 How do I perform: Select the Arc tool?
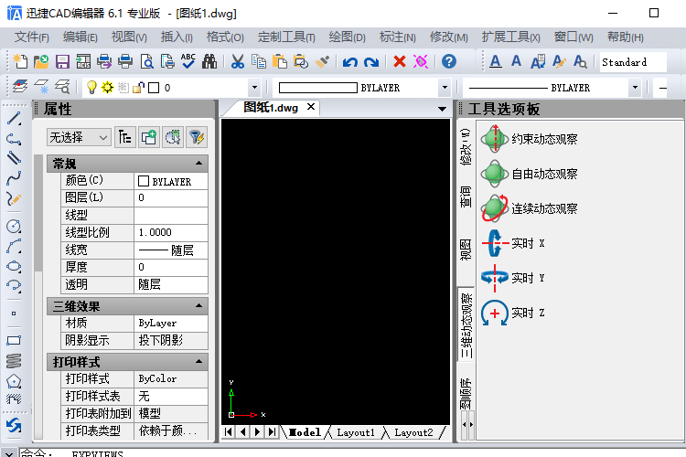pos(14,246)
